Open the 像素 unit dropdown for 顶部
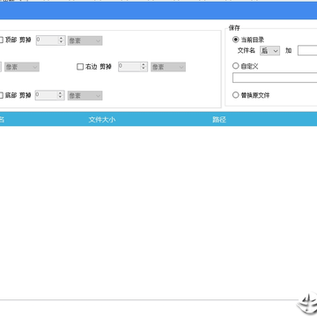This screenshot has width=317, height=317. click(85, 41)
